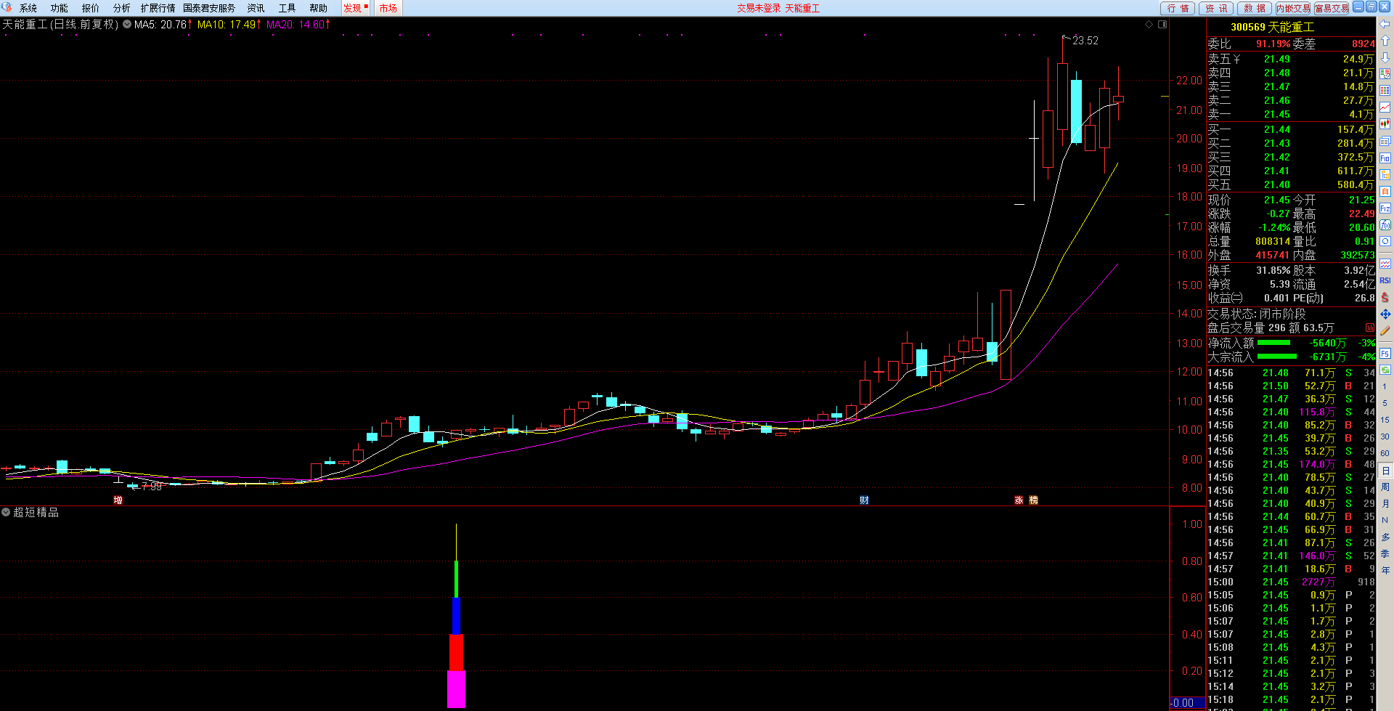Switch to the 市场 tab
This screenshot has width=1394, height=711.
pyautogui.click(x=388, y=8)
